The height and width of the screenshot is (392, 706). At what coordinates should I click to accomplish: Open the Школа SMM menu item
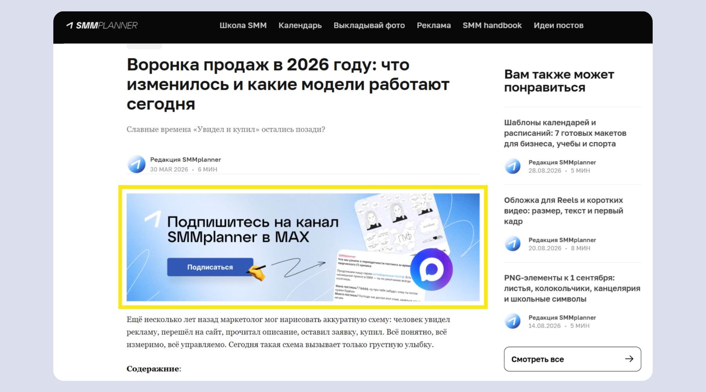coord(243,25)
